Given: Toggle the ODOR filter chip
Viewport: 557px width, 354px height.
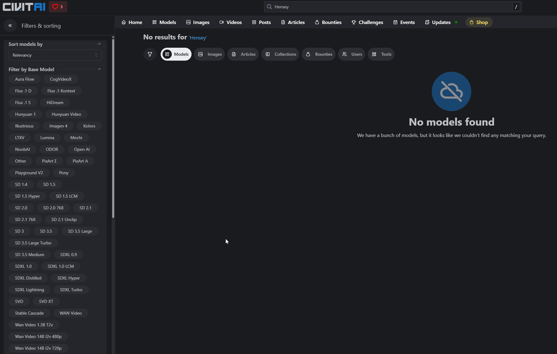Looking at the screenshot, I should click(x=52, y=149).
